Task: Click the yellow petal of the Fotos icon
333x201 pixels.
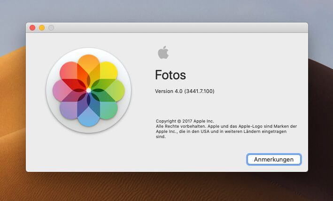Action: click(107, 71)
